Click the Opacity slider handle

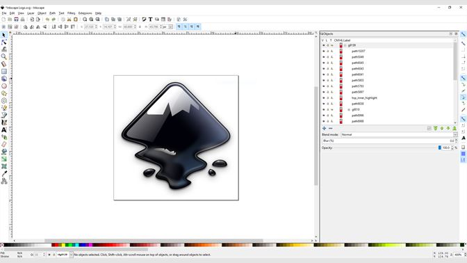440,148
